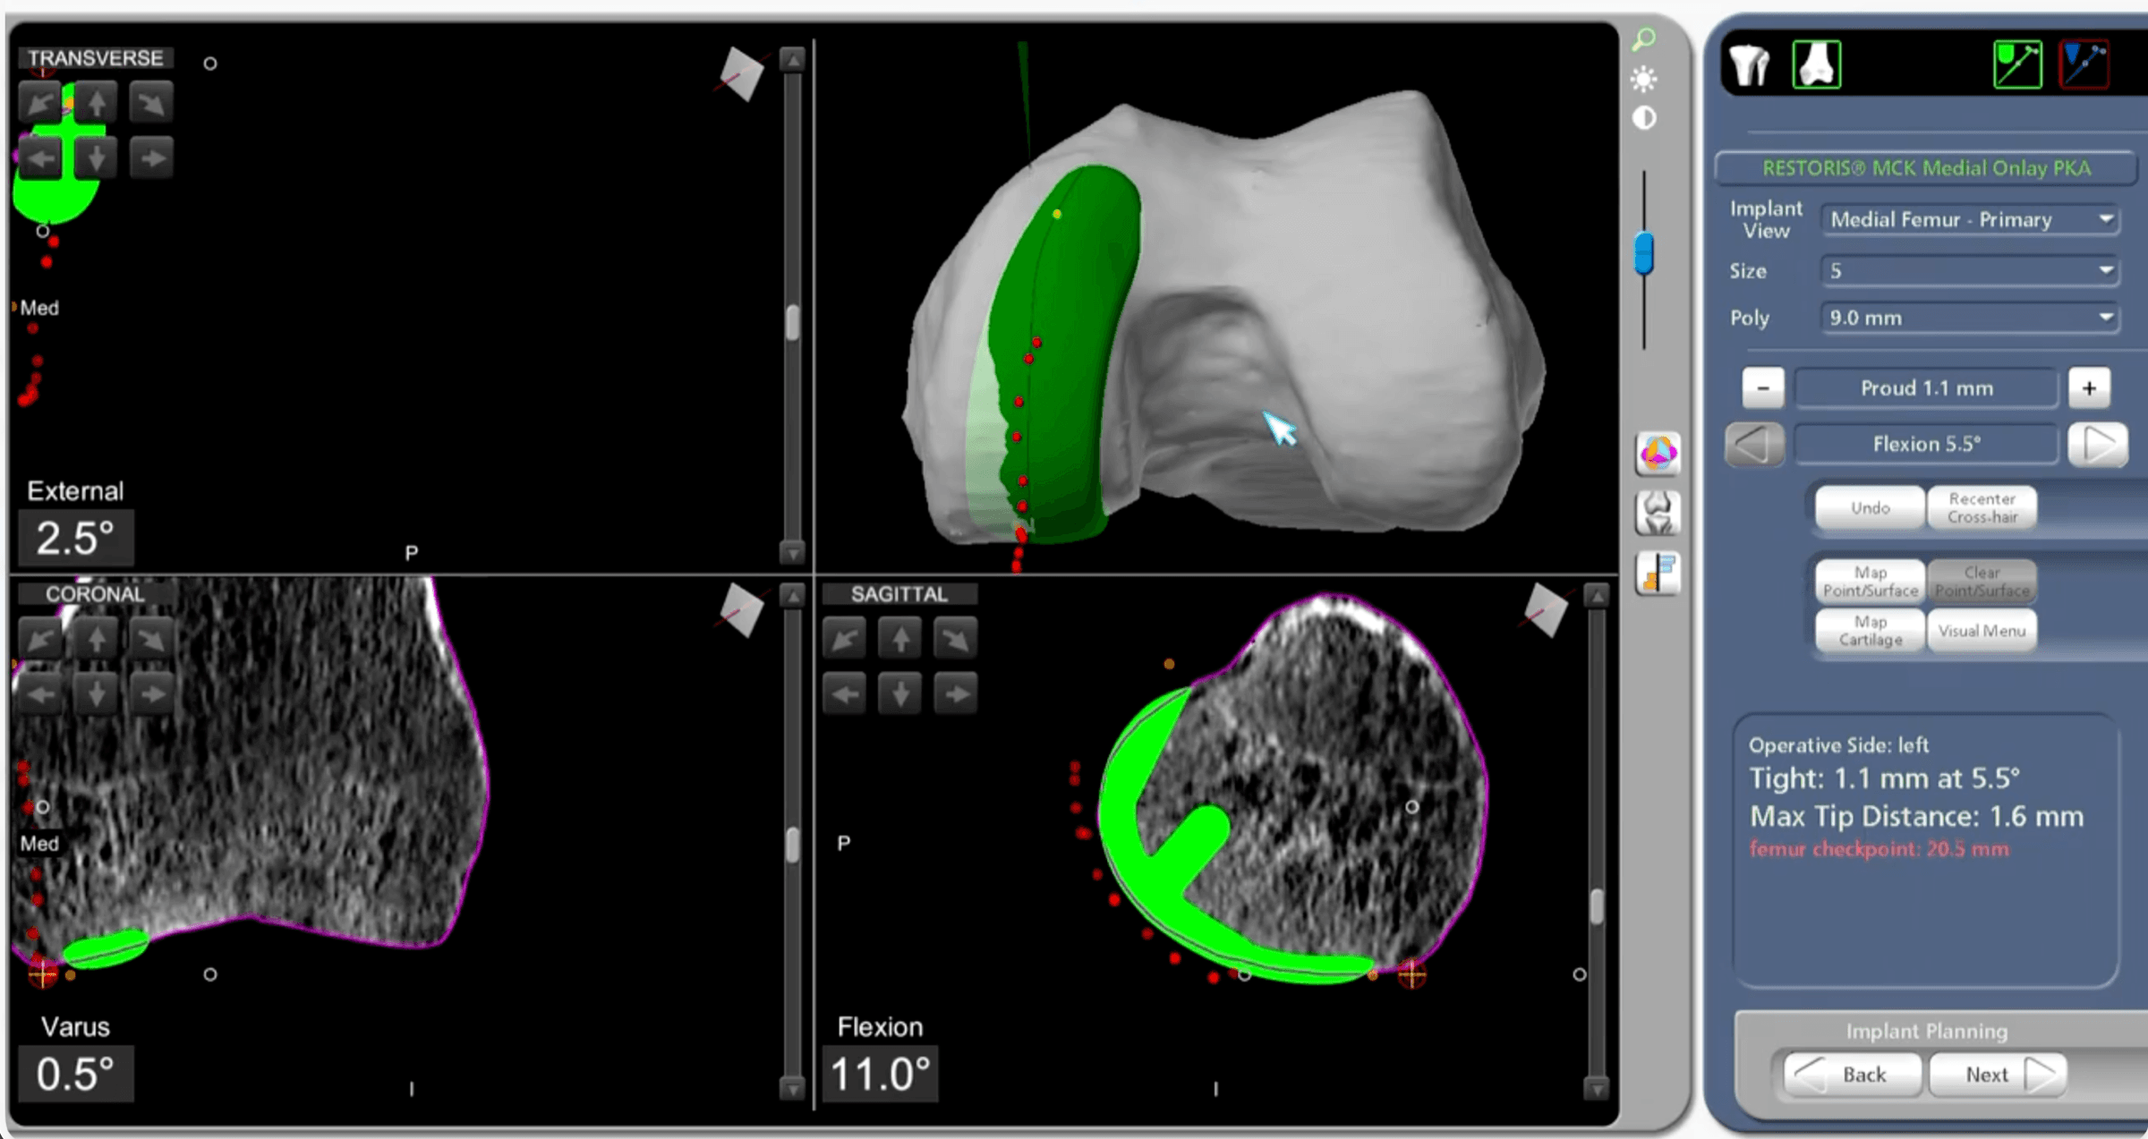Click Clear Point/Surface button
The image size is (2148, 1139).
tap(1982, 582)
